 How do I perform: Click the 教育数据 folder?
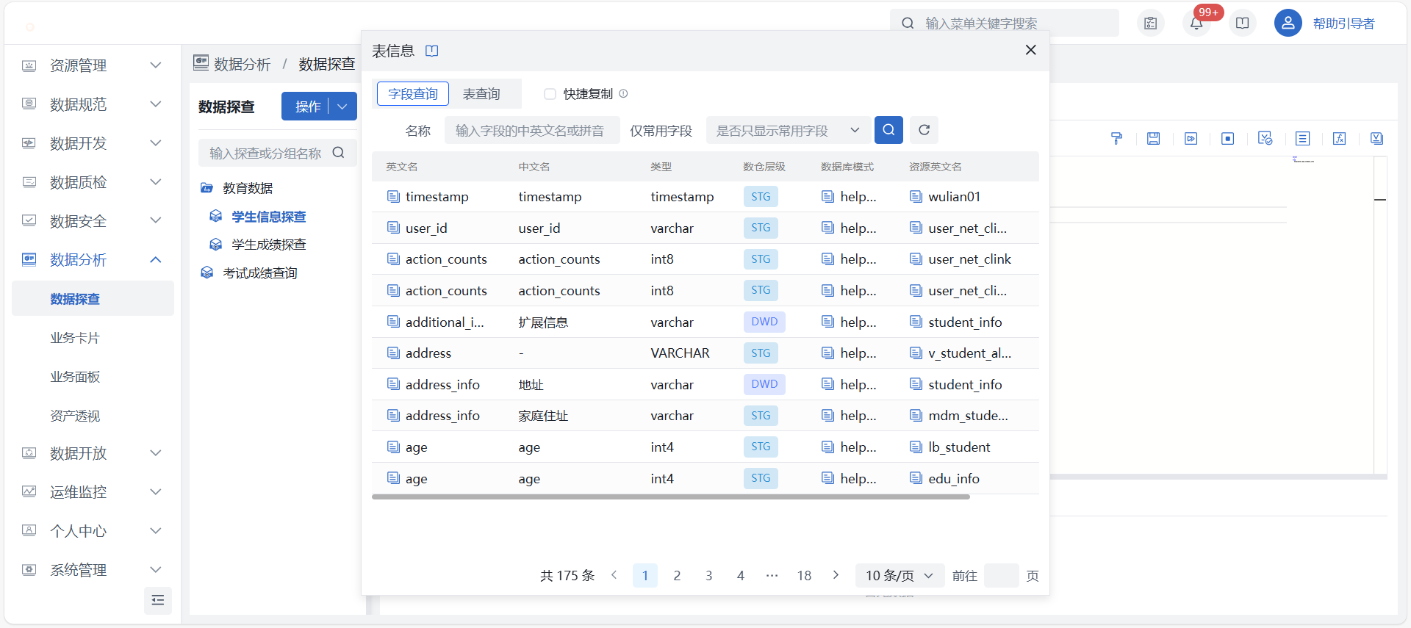(248, 188)
